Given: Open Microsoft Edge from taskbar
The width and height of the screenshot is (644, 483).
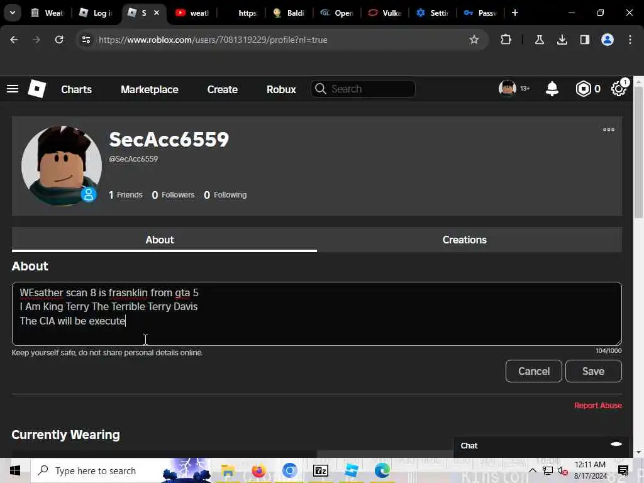Looking at the screenshot, I should pyautogui.click(x=382, y=470).
